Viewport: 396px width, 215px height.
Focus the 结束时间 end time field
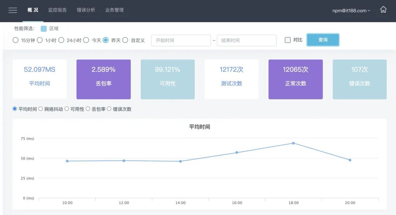246,40
